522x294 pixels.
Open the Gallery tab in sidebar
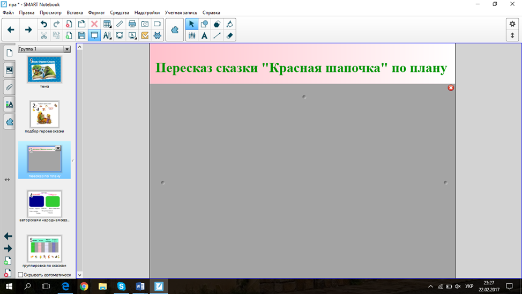click(x=9, y=70)
